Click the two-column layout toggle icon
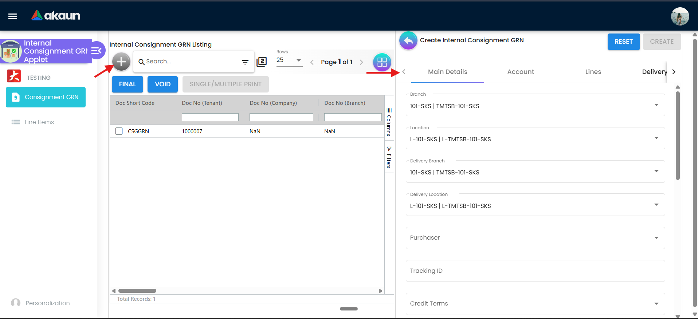 [262, 62]
